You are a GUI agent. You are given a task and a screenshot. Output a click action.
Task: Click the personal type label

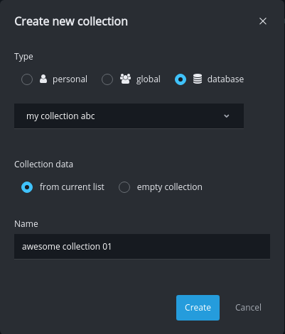point(70,79)
